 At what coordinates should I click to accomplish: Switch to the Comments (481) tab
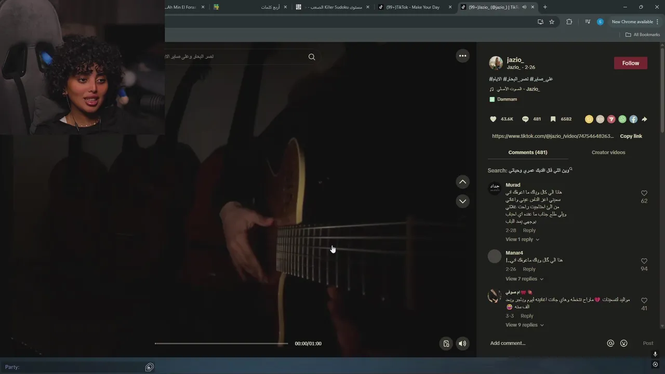[528, 152]
